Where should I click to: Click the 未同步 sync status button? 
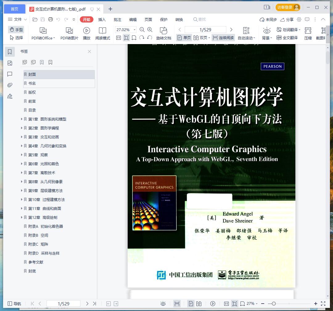268,19
